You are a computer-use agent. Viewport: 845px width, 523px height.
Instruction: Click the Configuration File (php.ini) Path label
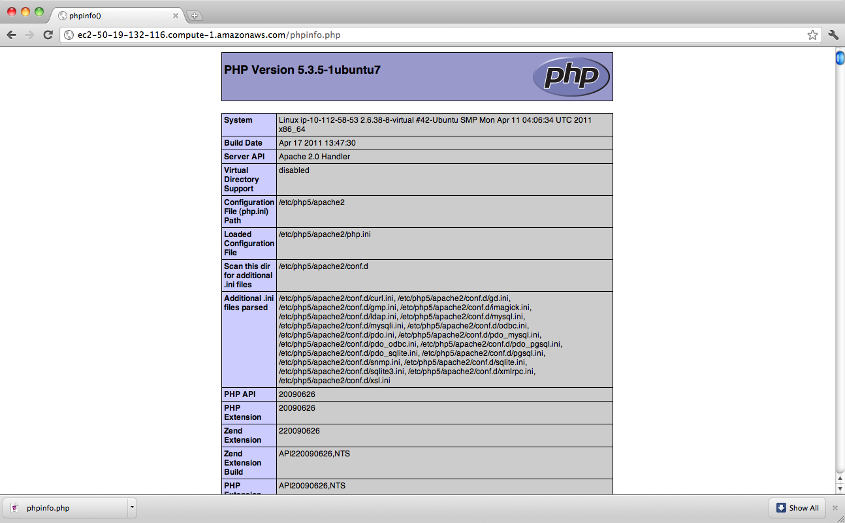point(249,212)
